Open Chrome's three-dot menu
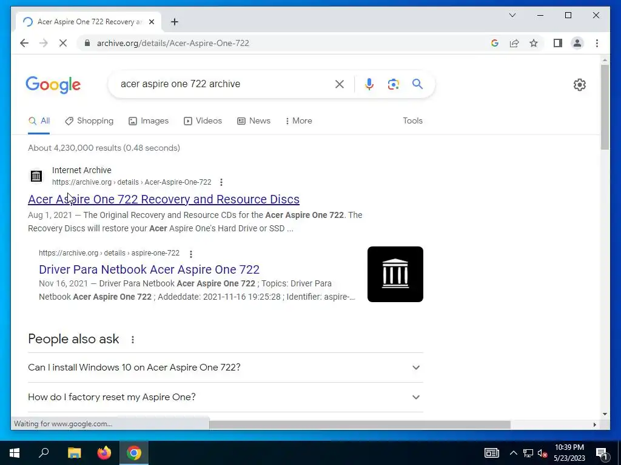 597,43
